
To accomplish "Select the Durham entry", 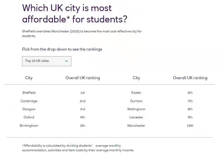I will (136, 101).
